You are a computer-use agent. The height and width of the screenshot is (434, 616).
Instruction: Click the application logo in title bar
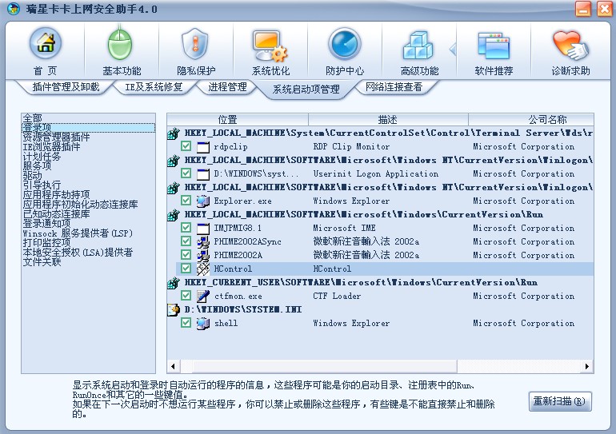[14, 9]
